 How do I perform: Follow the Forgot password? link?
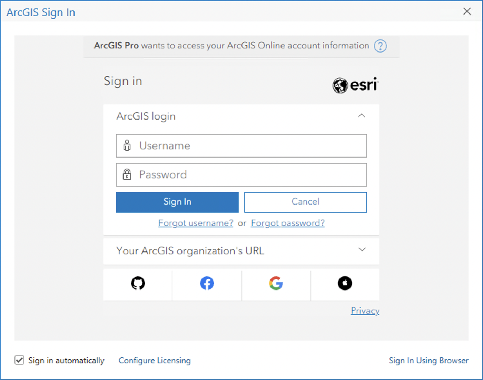coord(288,223)
